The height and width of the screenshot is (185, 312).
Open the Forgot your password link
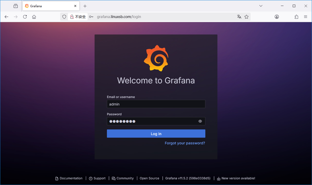click(185, 143)
